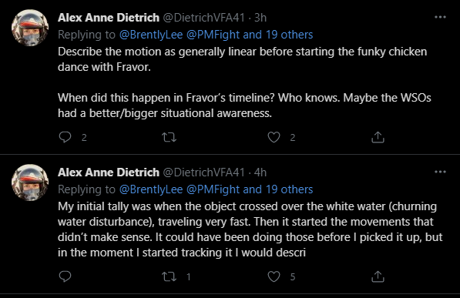Open the 3h timestamp of first tweet
The image size is (460, 298).
260,18
